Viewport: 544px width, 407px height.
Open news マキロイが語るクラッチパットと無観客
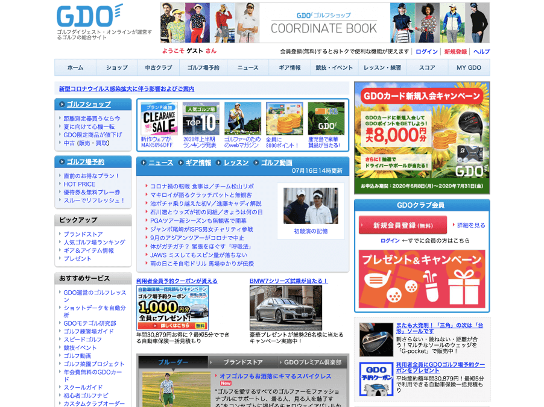click(x=201, y=195)
